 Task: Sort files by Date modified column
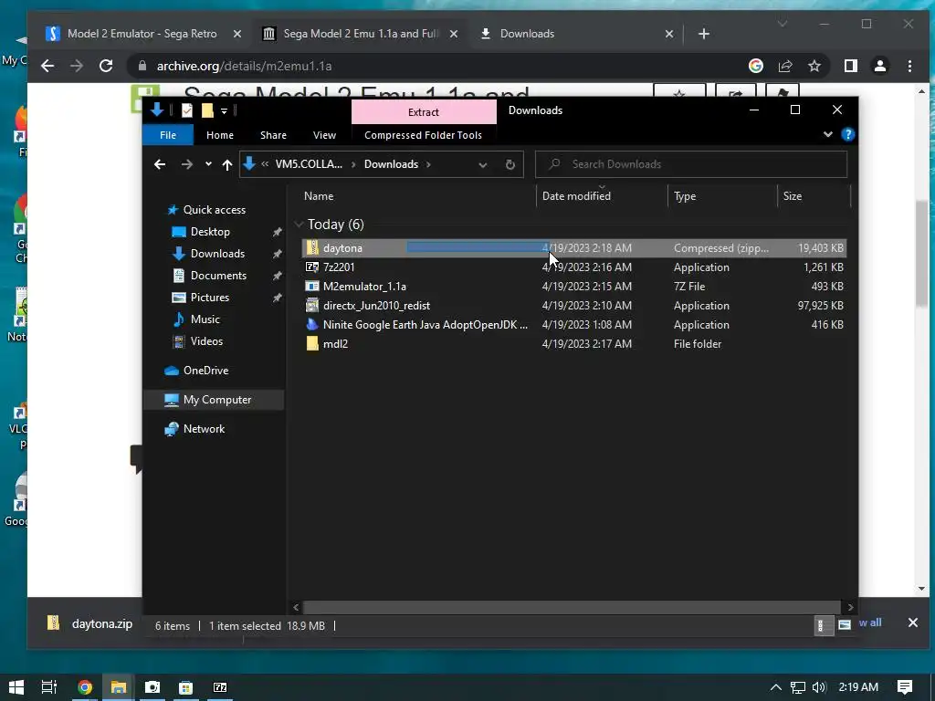click(x=576, y=196)
